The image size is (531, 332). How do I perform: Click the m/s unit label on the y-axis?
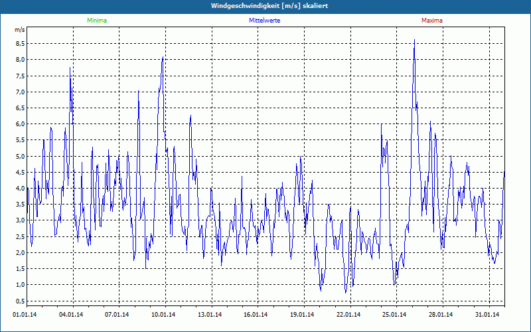[x=20, y=30]
